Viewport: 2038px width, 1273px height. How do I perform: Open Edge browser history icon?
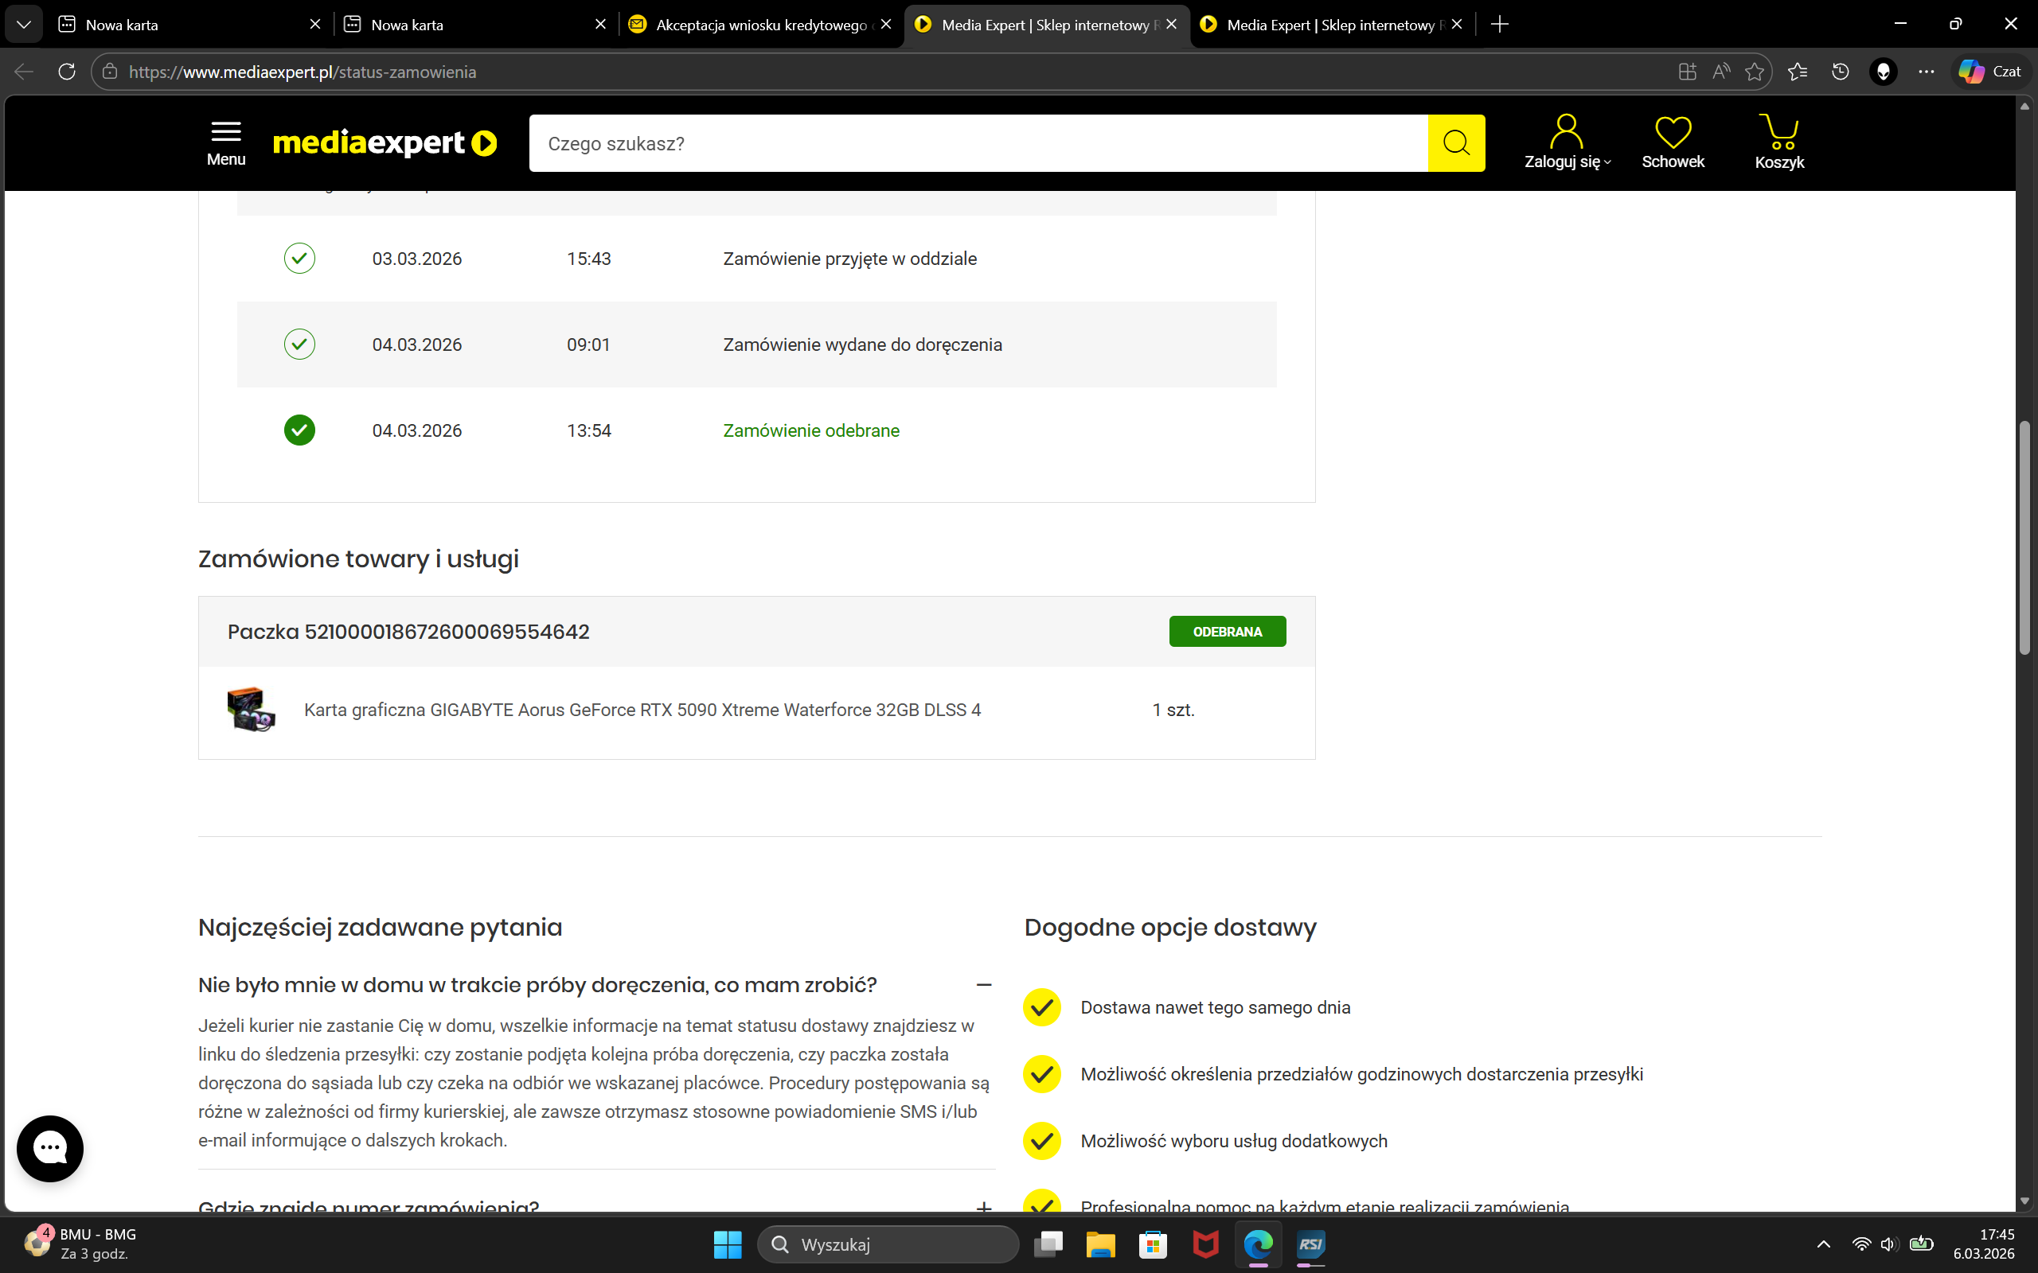point(1840,72)
